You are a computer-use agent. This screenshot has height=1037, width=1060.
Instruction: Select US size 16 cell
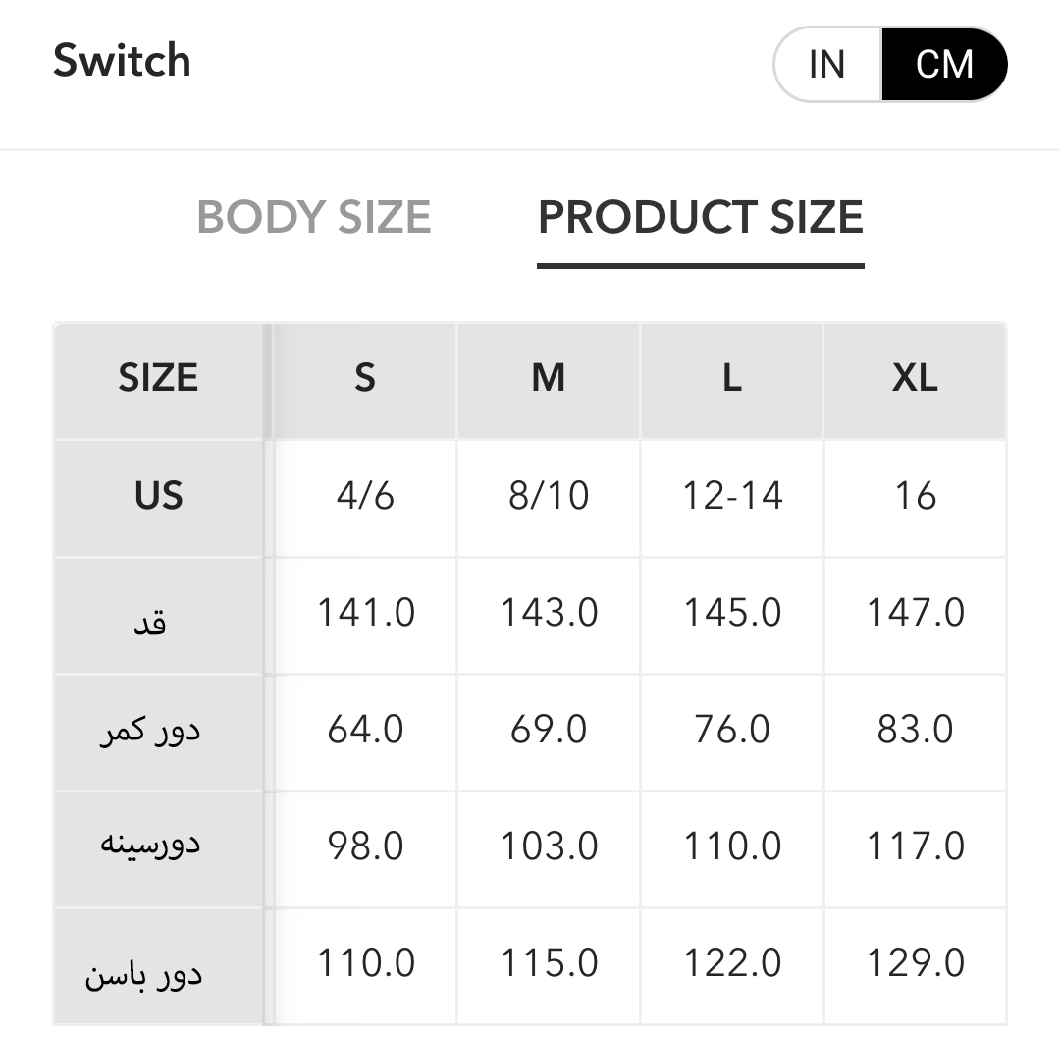point(915,496)
